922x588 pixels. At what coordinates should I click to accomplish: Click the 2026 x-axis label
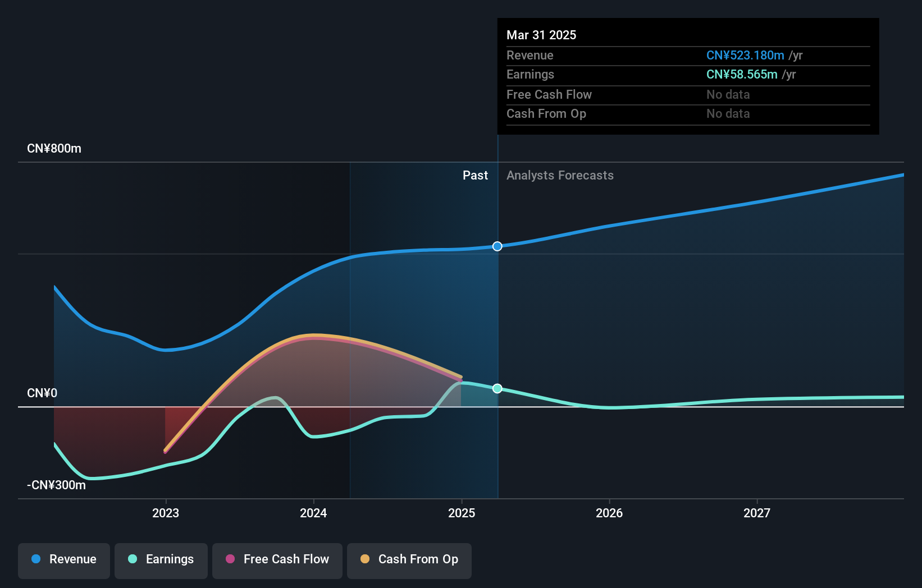pyautogui.click(x=609, y=513)
